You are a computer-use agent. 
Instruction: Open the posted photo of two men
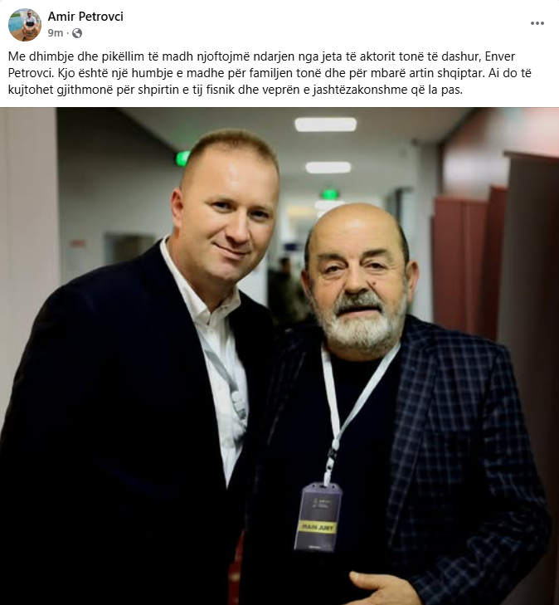point(279,356)
